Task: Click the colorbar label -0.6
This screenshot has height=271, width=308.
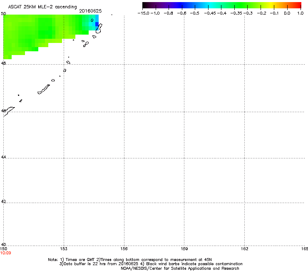Action: point(182,13)
